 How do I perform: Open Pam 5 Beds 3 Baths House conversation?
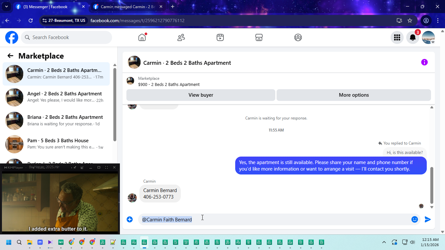point(56,144)
